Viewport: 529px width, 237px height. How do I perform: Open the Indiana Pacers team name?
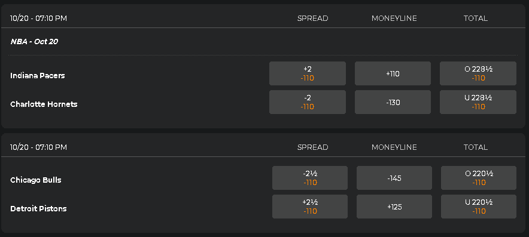coord(38,75)
